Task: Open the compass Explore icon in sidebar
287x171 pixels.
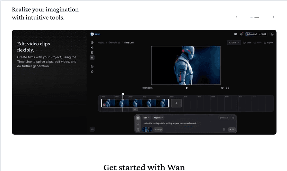Action: tap(92, 42)
